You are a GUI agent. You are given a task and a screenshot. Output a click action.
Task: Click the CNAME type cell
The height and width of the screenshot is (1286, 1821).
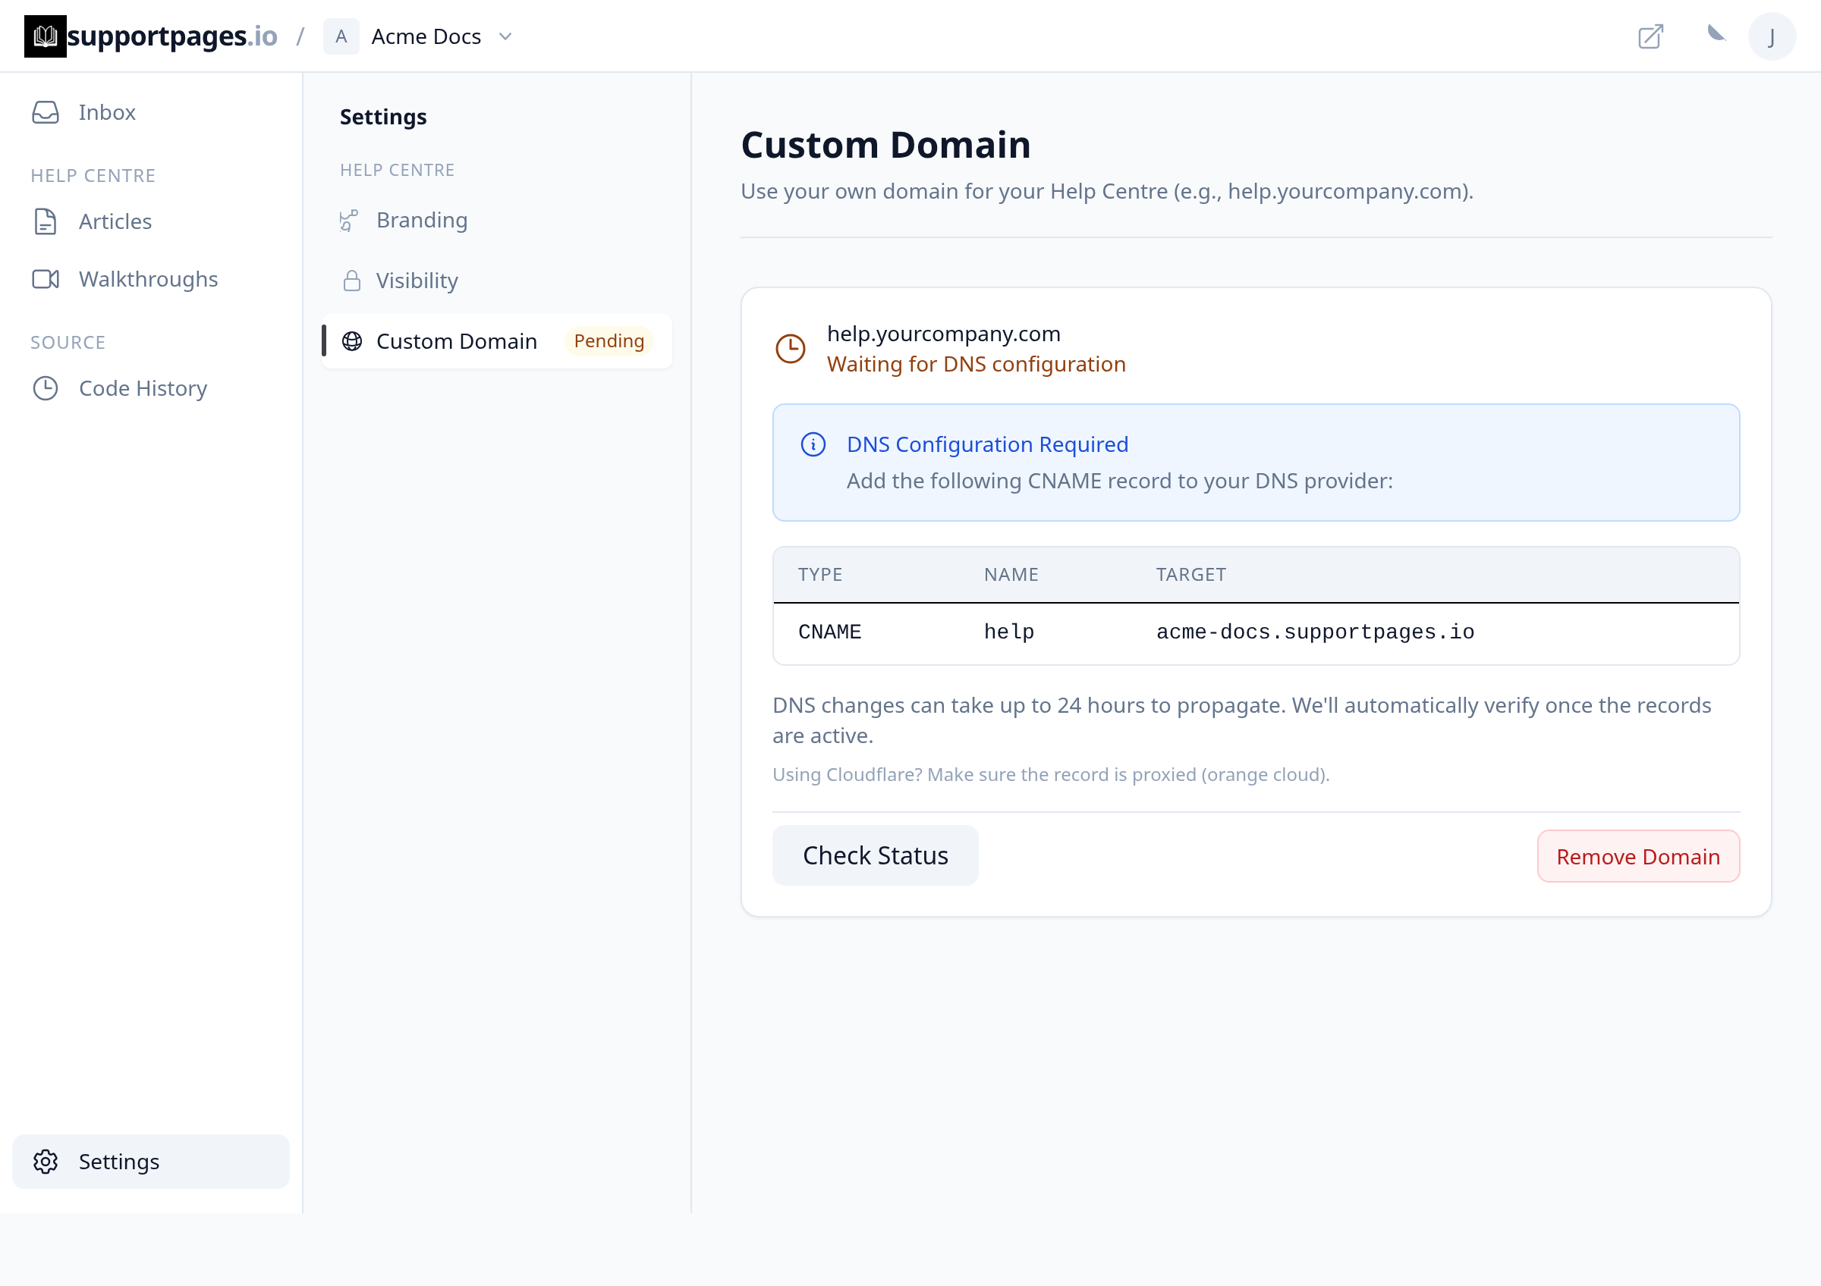[829, 632]
